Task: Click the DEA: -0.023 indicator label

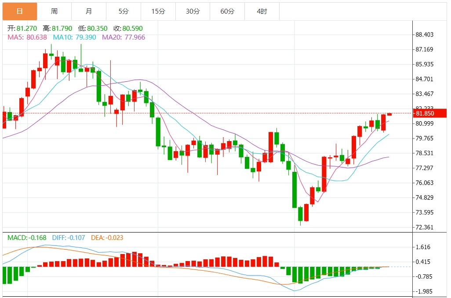Action: coord(107,238)
